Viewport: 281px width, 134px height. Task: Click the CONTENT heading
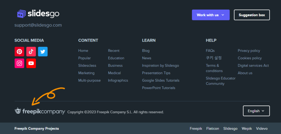88,40
